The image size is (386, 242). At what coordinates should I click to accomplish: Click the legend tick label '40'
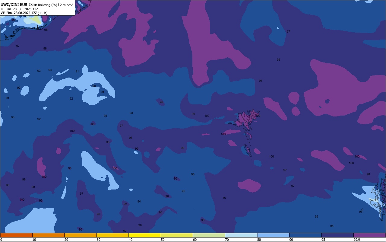(x=131, y=240)
